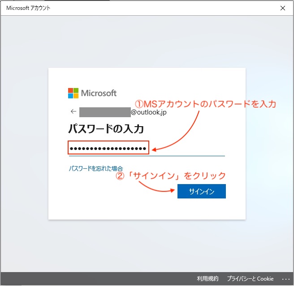Click the サインイン button
The width and height of the screenshot is (294, 286).
coord(202,191)
